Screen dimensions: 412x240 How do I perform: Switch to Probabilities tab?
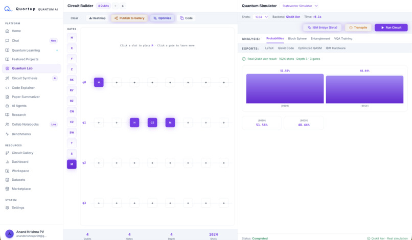pos(275,39)
